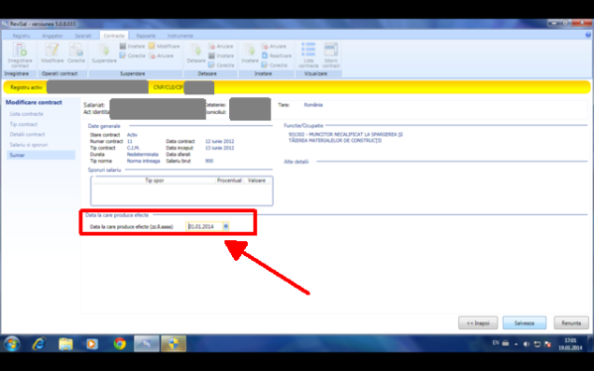The image size is (594, 371).
Task: Click the Suspendare ribbon icon
Action: click(104, 54)
